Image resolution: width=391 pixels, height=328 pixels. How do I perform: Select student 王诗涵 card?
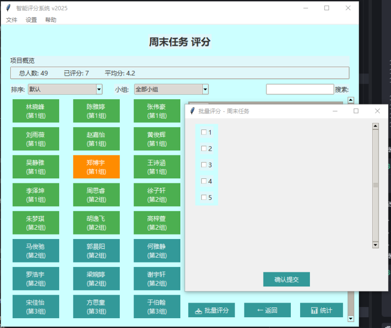pos(157,167)
